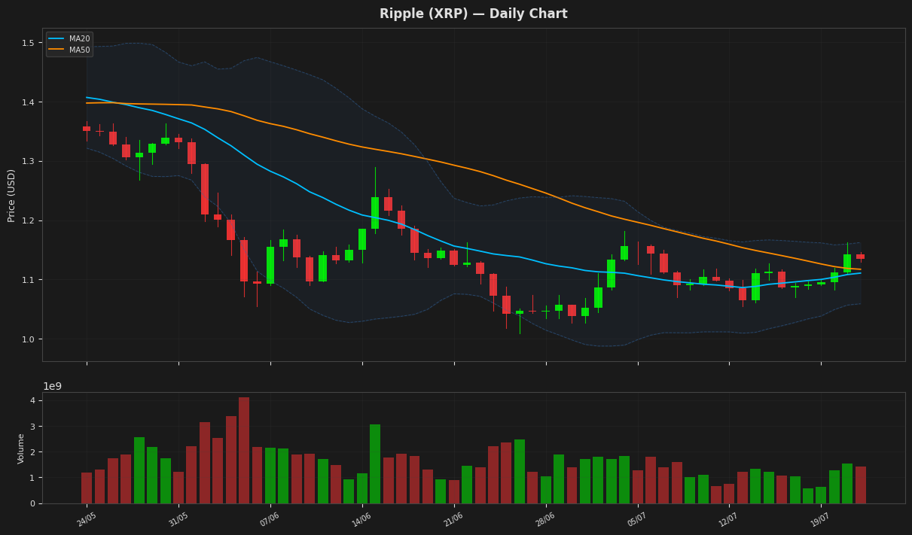This screenshot has width=912, height=535.
Task: Click the 05/07 date label
Action: pyautogui.click(x=636, y=519)
